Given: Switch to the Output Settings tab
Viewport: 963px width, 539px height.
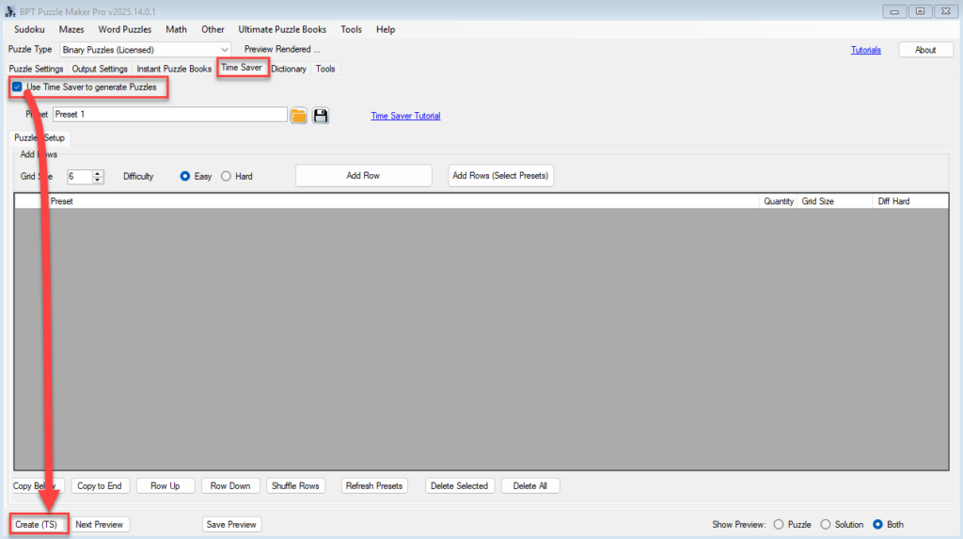Looking at the screenshot, I should pos(100,69).
